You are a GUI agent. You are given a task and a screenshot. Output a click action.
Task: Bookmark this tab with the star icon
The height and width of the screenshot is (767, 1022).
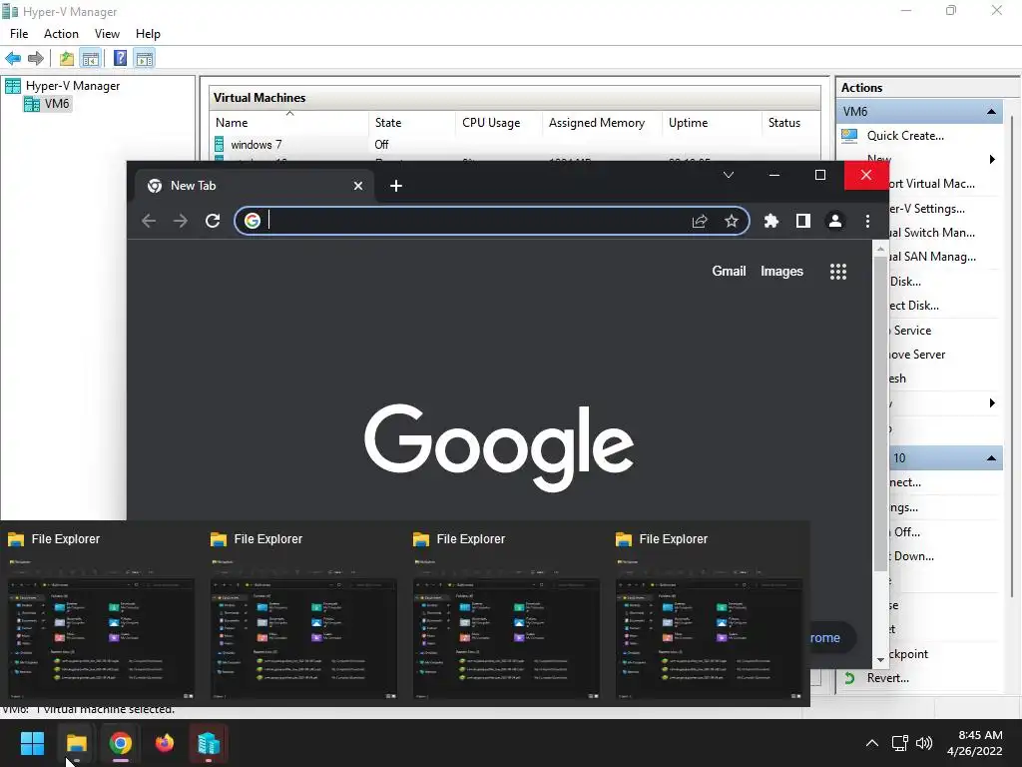coord(732,221)
